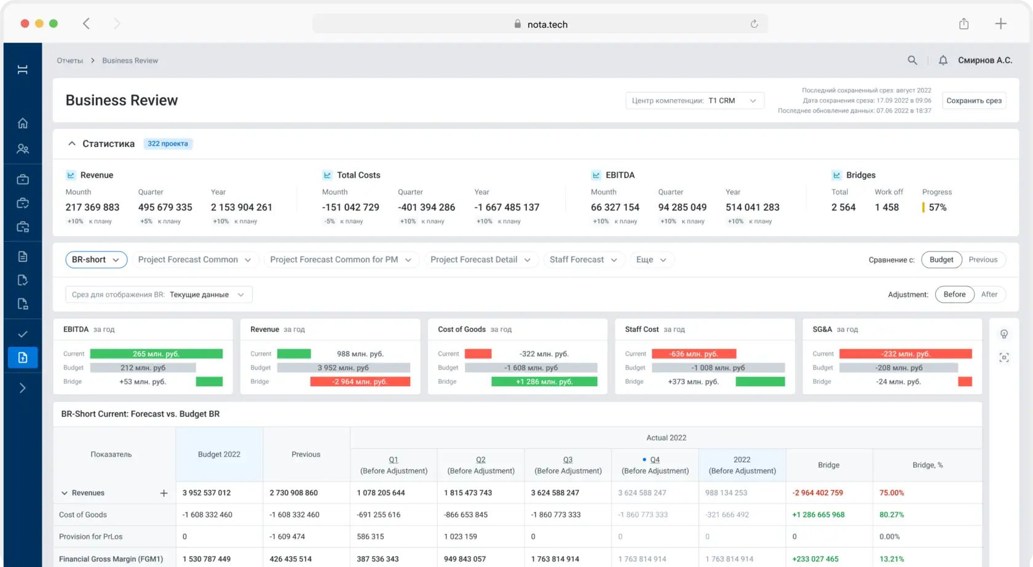The width and height of the screenshot is (1033, 567).
Task: Open Project Forecast Detail tab
Action: point(480,260)
